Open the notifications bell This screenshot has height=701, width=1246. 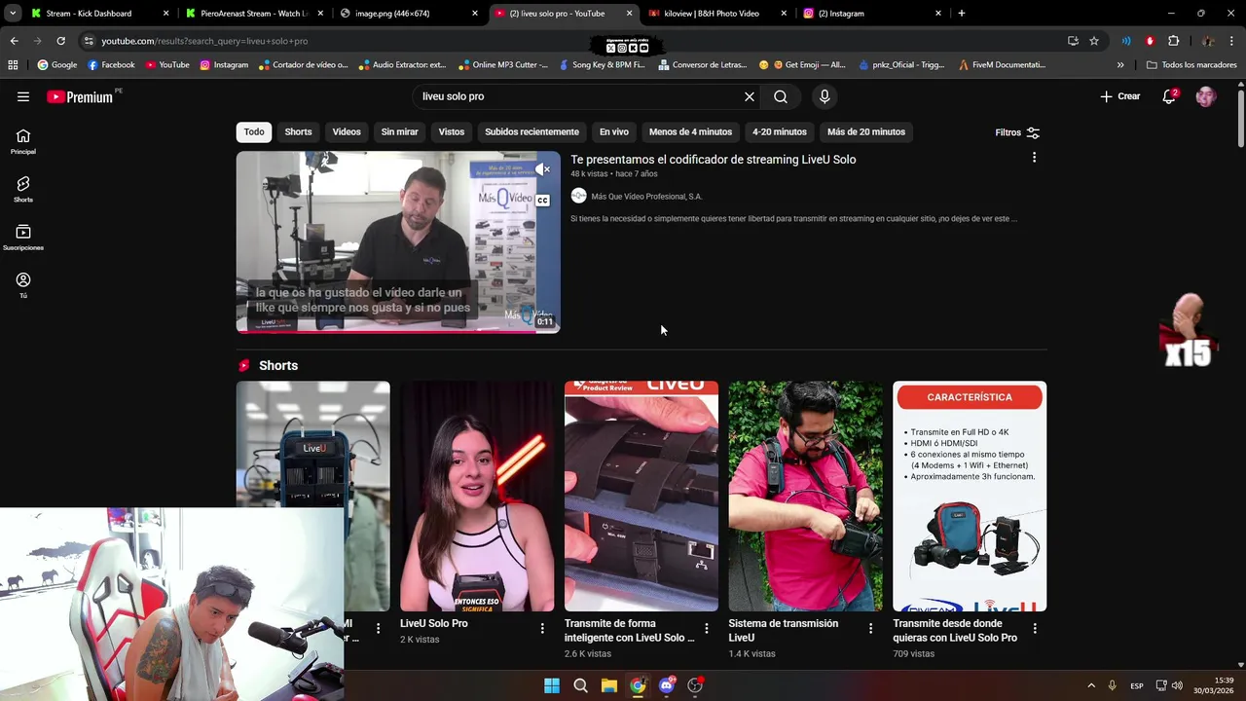click(1170, 96)
